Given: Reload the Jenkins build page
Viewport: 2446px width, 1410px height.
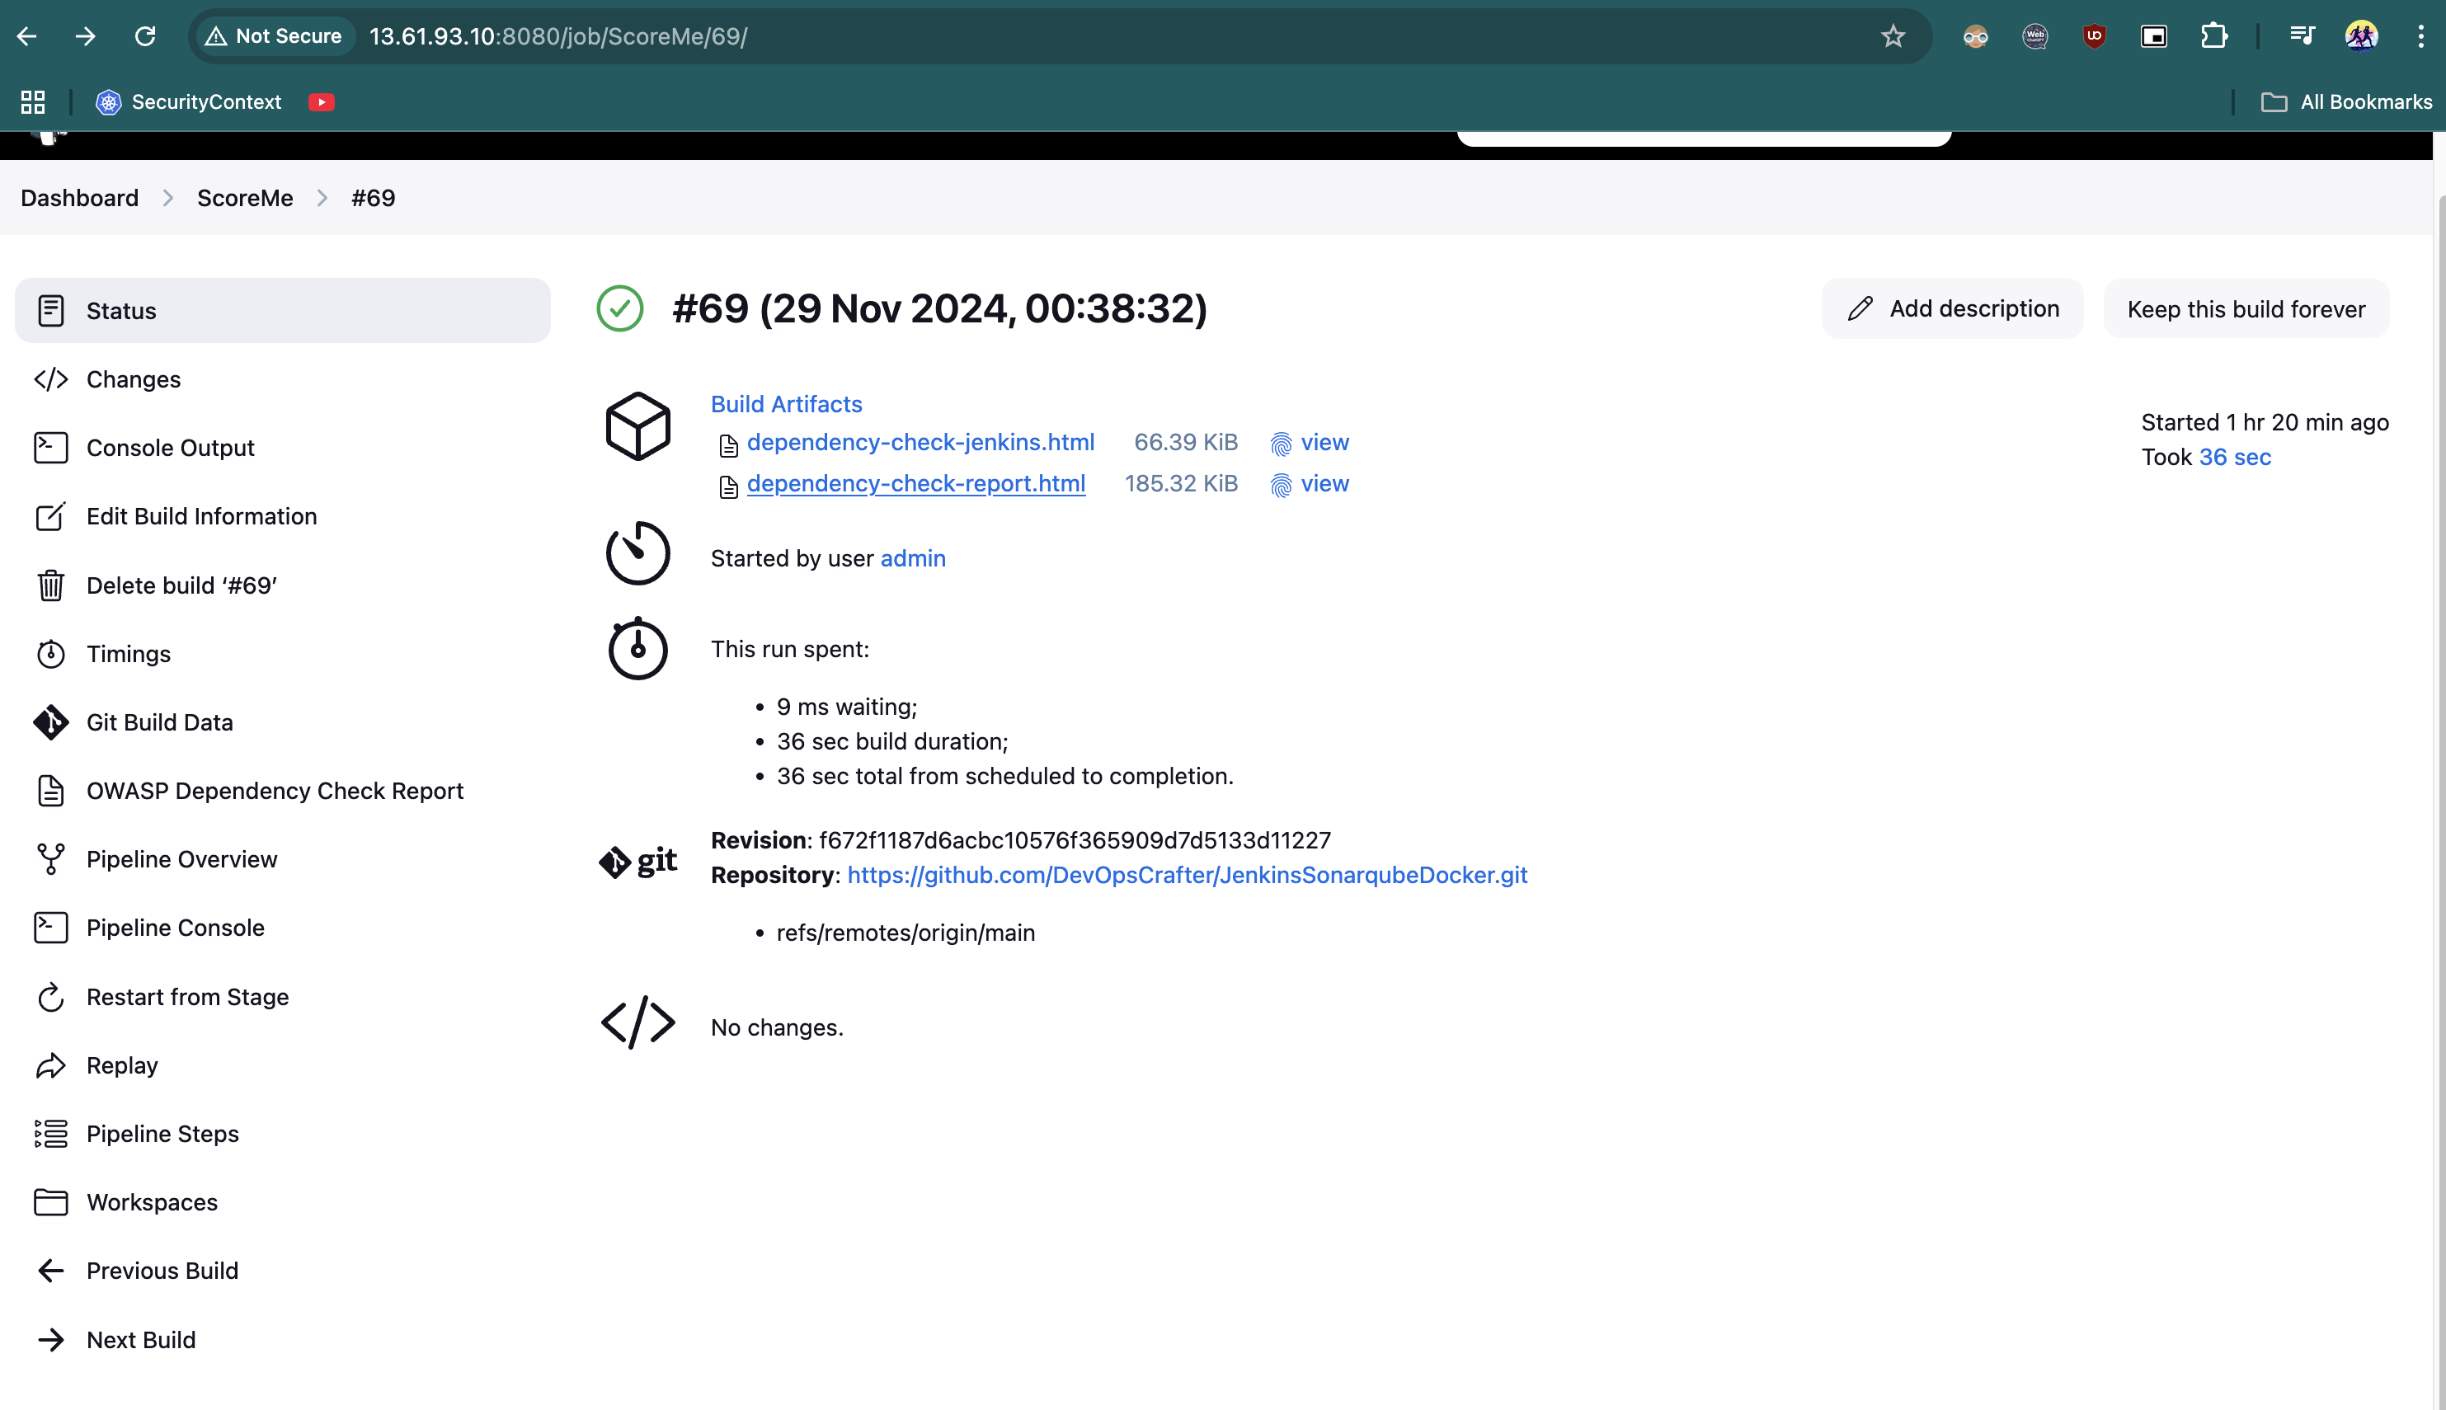Looking at the screenshot, I should pos(145,37).
